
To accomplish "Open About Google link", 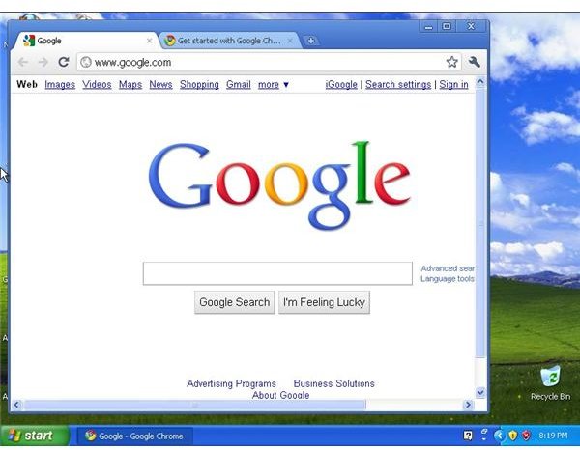I will pyautogui.click(x=280, y=395).
